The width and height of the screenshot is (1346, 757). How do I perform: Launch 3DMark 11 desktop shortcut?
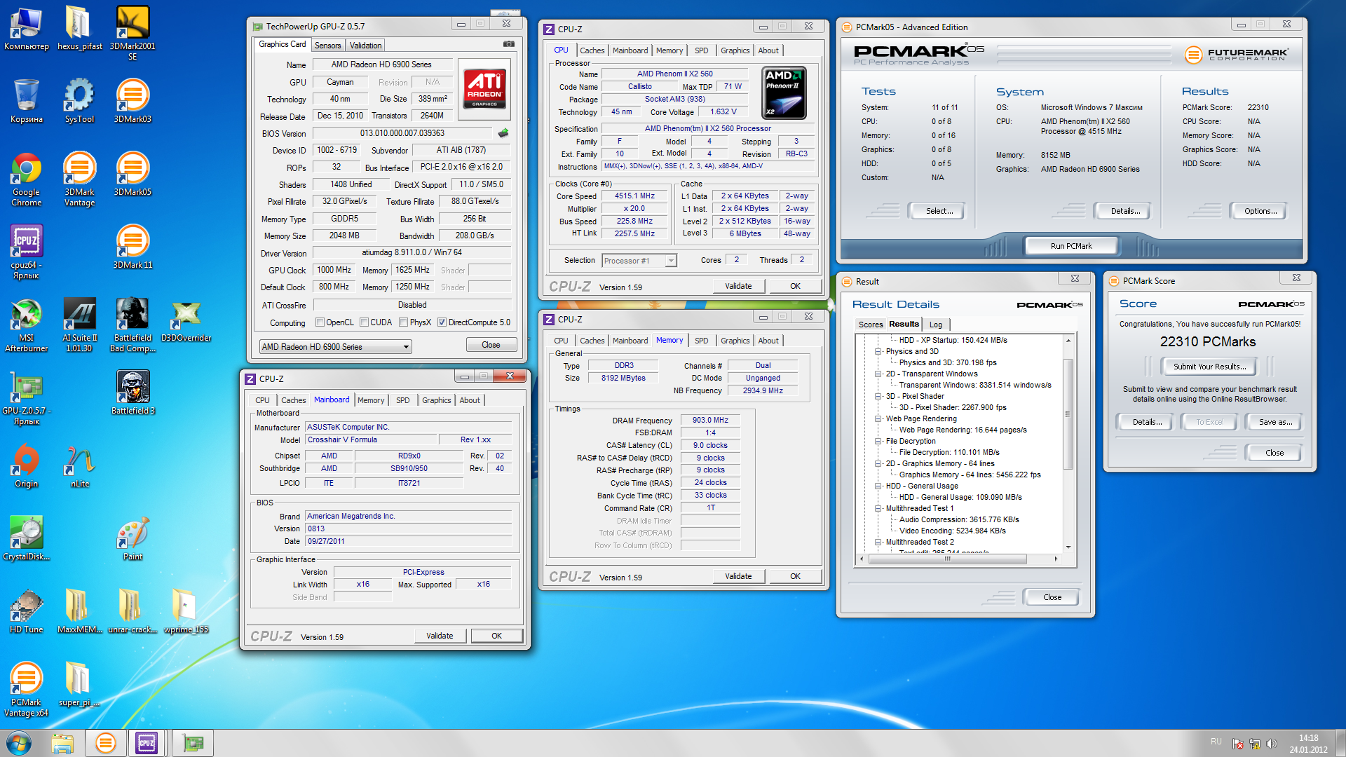(x=132, y=247)
